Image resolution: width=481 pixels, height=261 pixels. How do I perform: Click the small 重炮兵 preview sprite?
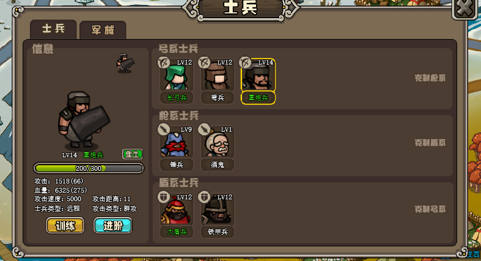[x=125, y=63]
